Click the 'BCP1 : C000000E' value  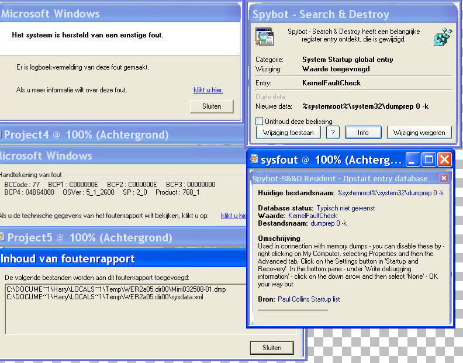[73, 185]
